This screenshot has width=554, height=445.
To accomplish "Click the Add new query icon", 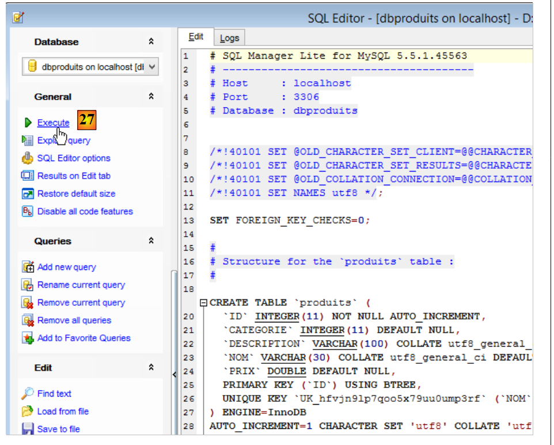I will (x=28, y=267).
